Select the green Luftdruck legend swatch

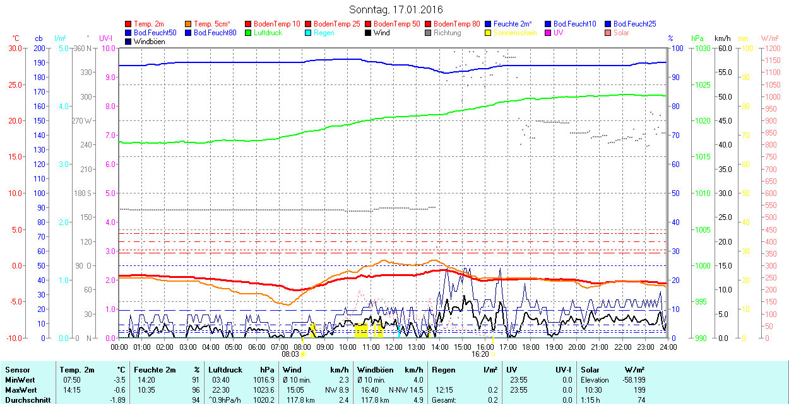[x=249, y=33]
